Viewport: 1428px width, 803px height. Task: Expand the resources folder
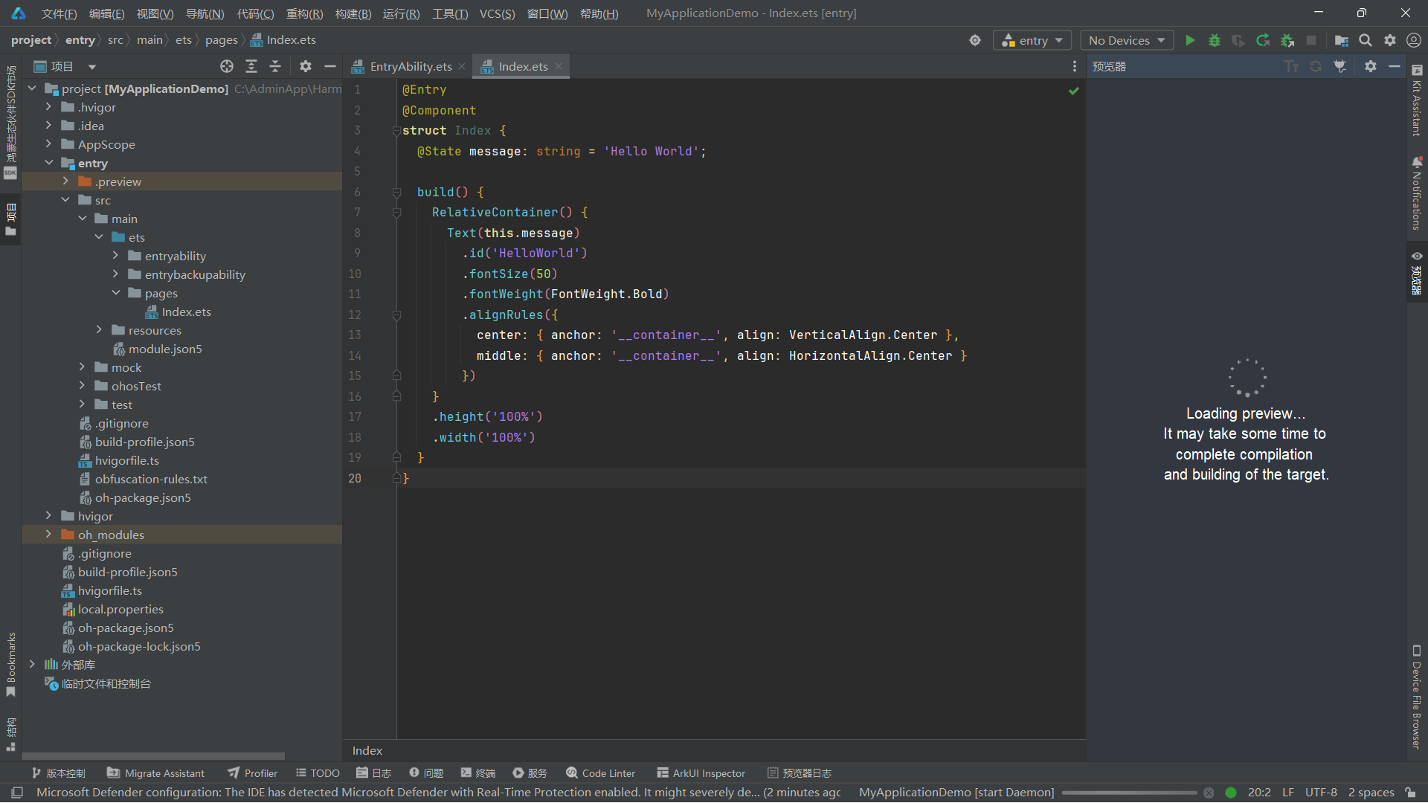click(x=99, y=330)
